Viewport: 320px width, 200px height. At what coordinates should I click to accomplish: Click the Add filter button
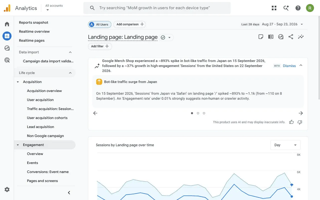[x=100, y=46]
